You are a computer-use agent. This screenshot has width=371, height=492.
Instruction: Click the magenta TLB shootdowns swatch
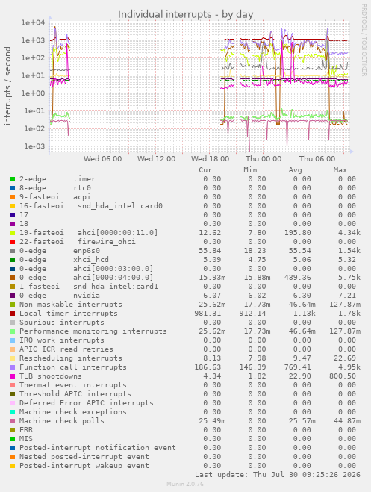(13, 376)
